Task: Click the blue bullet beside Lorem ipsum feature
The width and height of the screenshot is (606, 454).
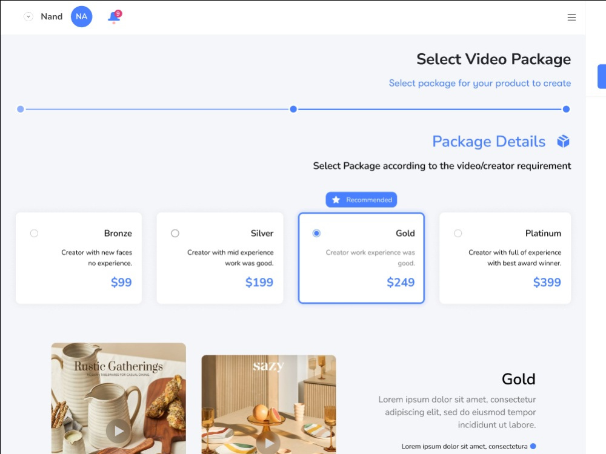Action: (533, 446)
